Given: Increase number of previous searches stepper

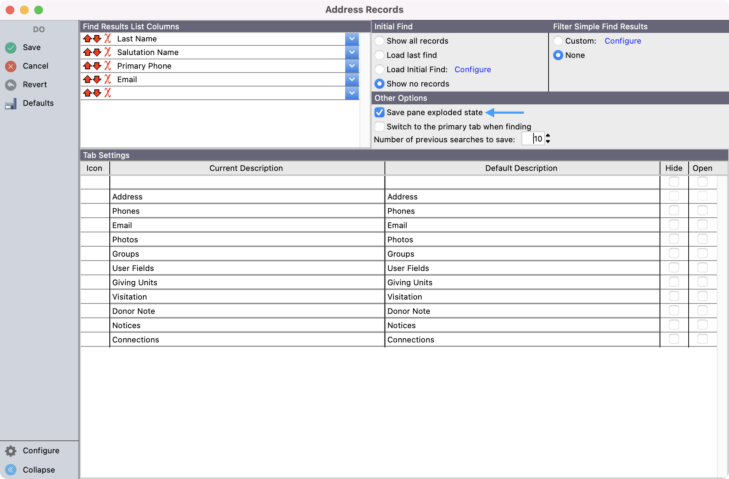Looking at the screenshot, I should pyautogui.click(x=548, y=135).
